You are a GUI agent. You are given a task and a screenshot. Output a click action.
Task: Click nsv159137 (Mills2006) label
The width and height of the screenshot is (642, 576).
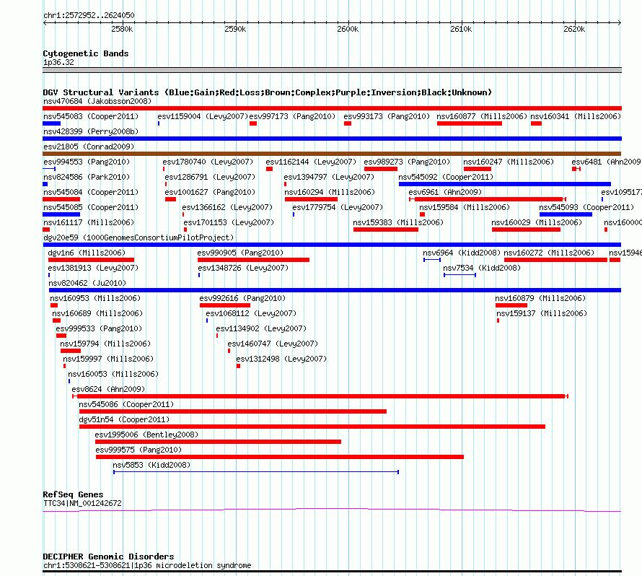click(541, 313)
